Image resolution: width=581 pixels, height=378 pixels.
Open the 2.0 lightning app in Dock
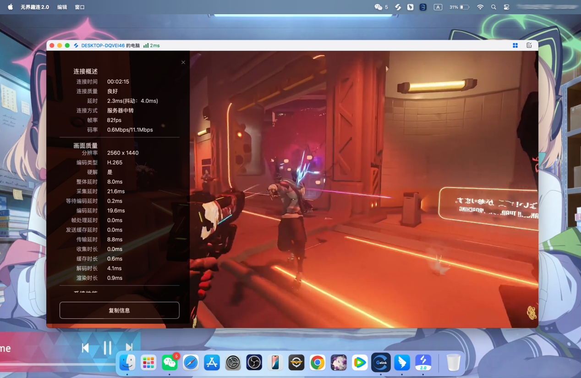click(x=423, y=362)
